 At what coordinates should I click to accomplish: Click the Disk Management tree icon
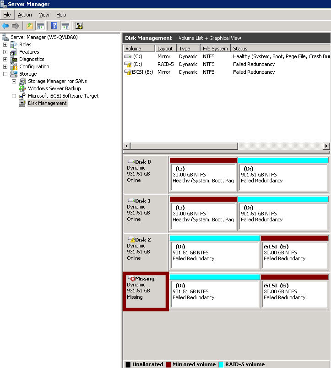tap(22, 103)
